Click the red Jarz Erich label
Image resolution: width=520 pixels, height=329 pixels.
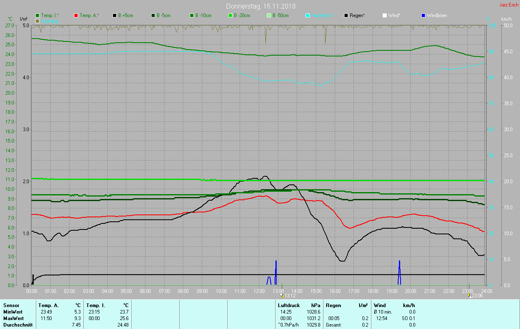click(509, 5)
